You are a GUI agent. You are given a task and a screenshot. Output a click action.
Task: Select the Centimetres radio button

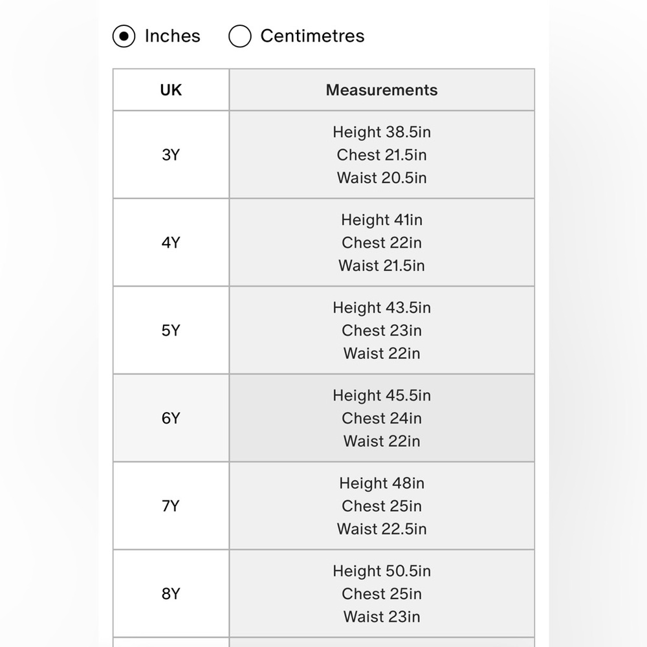point(240,36)
